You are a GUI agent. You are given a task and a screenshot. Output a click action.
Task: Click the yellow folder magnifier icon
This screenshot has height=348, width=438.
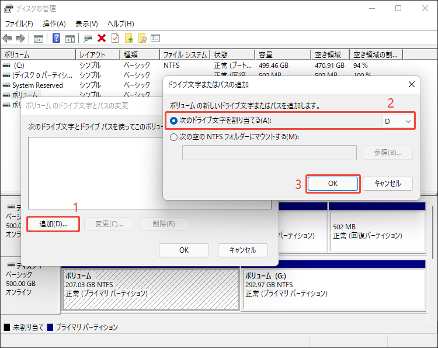click(142, 38)
